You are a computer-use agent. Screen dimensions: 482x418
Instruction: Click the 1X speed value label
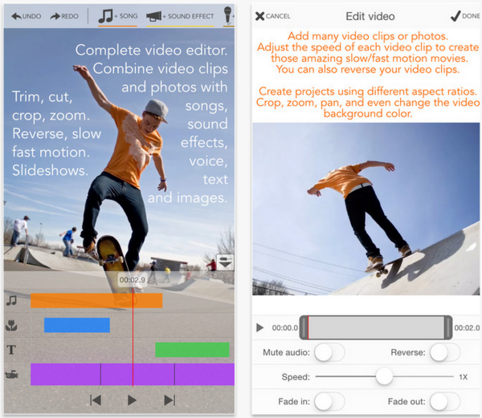tap(464, 377)
